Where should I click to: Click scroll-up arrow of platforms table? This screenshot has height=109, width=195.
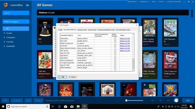(133, 34)
